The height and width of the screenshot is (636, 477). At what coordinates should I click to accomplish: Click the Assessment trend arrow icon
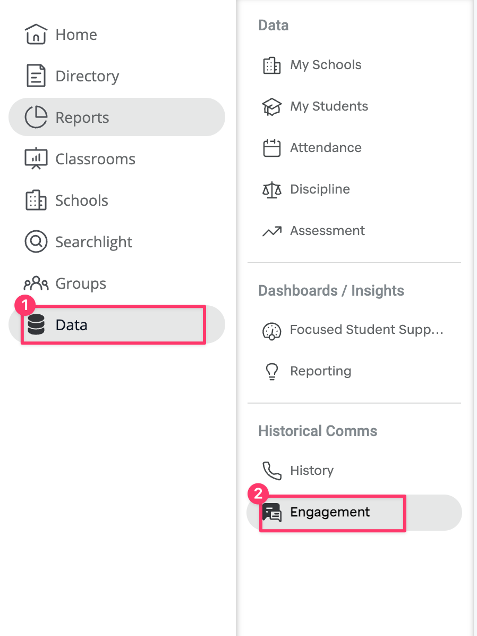coord(272,231)
